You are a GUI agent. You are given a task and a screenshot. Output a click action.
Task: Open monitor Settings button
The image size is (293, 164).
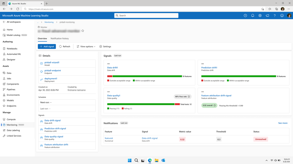[x=105, y=46]
